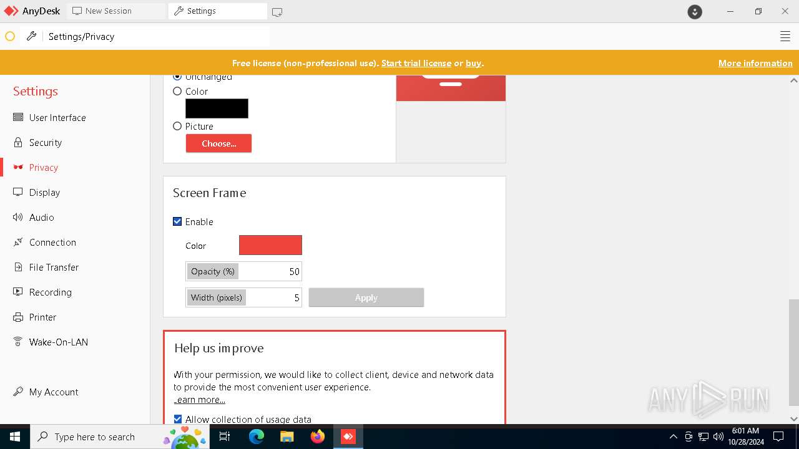Click the download arrow circle icon
The image size is (799, 449).
[x=695, y=12]
